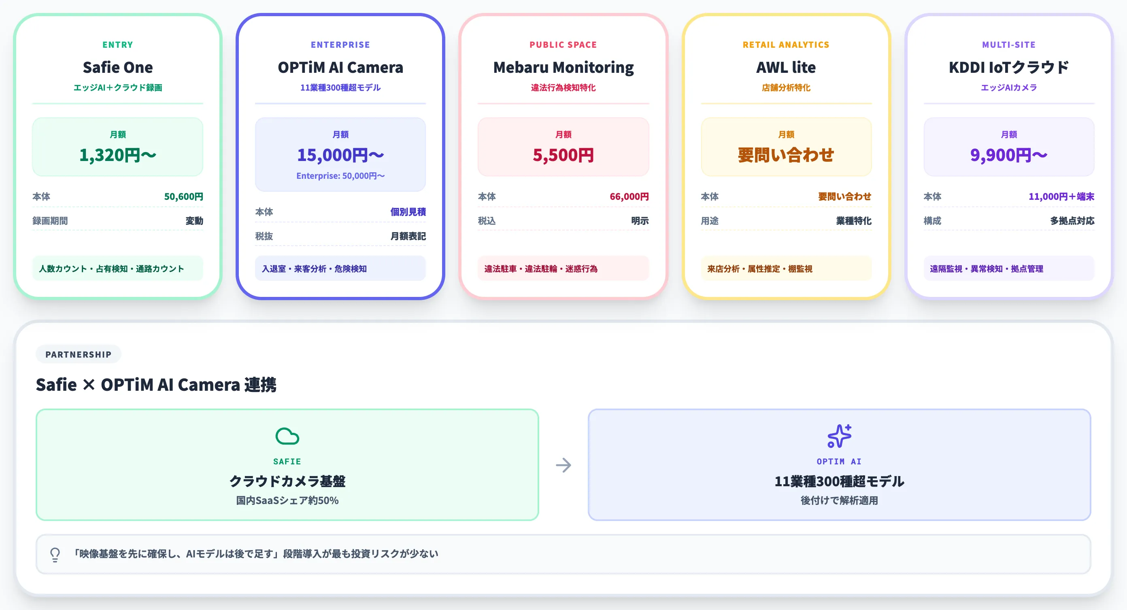
Task: Click the 人数カウント・占有検知・通路カウント feature tag
Action: [x=118, y=269]
